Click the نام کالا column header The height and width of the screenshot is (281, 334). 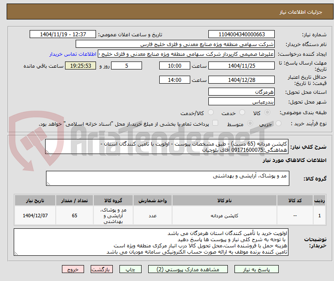click(x=224, y=200)
